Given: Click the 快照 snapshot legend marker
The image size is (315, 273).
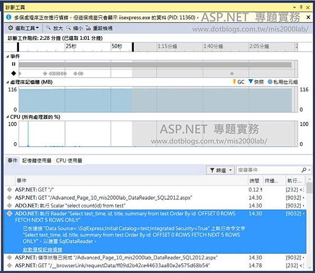Looking at the screenshot, I should click(x=250, y=81).
